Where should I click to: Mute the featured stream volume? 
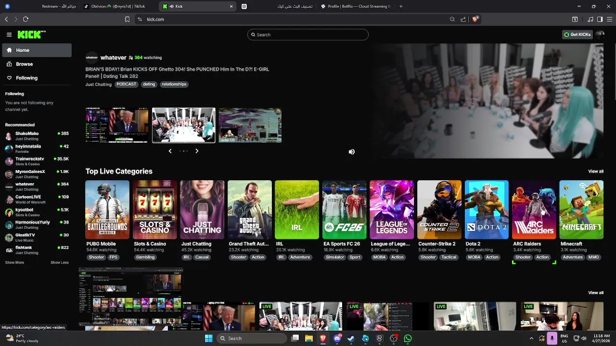pos(352,152)
